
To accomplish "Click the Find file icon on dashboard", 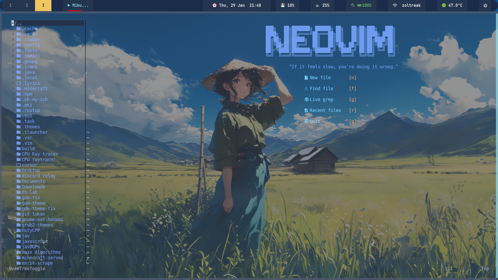I will [306, 89].
